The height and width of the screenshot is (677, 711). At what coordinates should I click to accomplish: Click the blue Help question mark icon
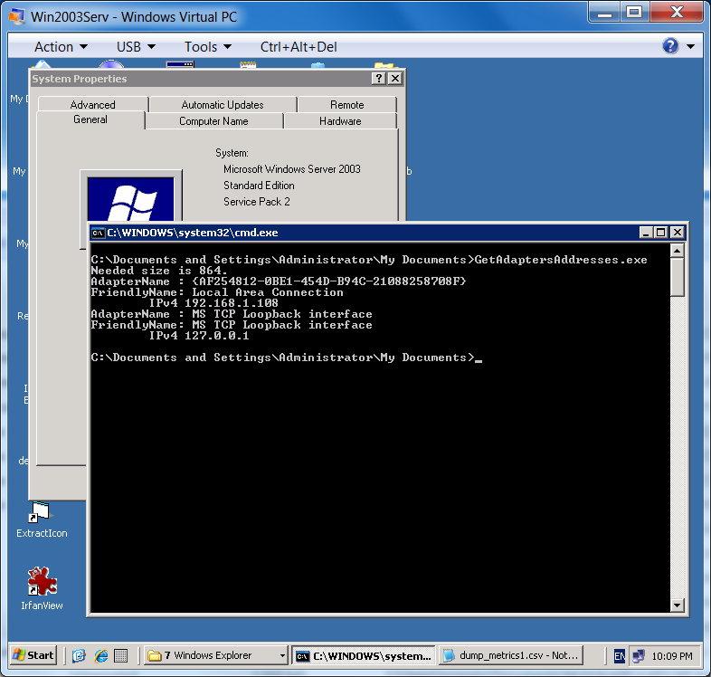click(x=670, y=46)
